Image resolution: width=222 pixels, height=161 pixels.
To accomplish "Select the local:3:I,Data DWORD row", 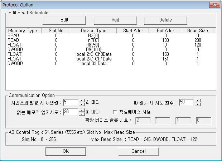I will 94,63.
